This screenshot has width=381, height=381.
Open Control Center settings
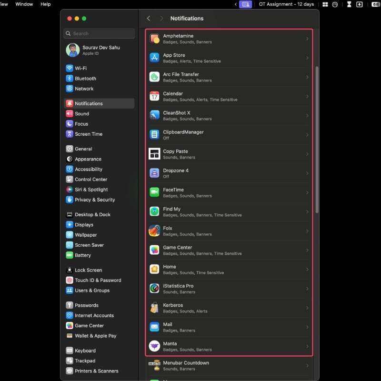click(99, 180)
